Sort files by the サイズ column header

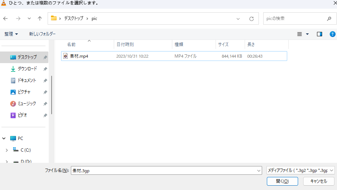[x=223, y=45]
